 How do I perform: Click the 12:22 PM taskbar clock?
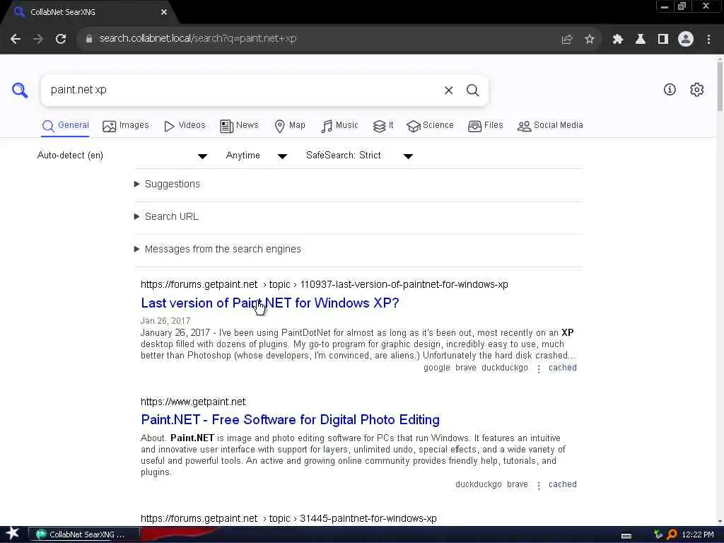tap(698, 535)
